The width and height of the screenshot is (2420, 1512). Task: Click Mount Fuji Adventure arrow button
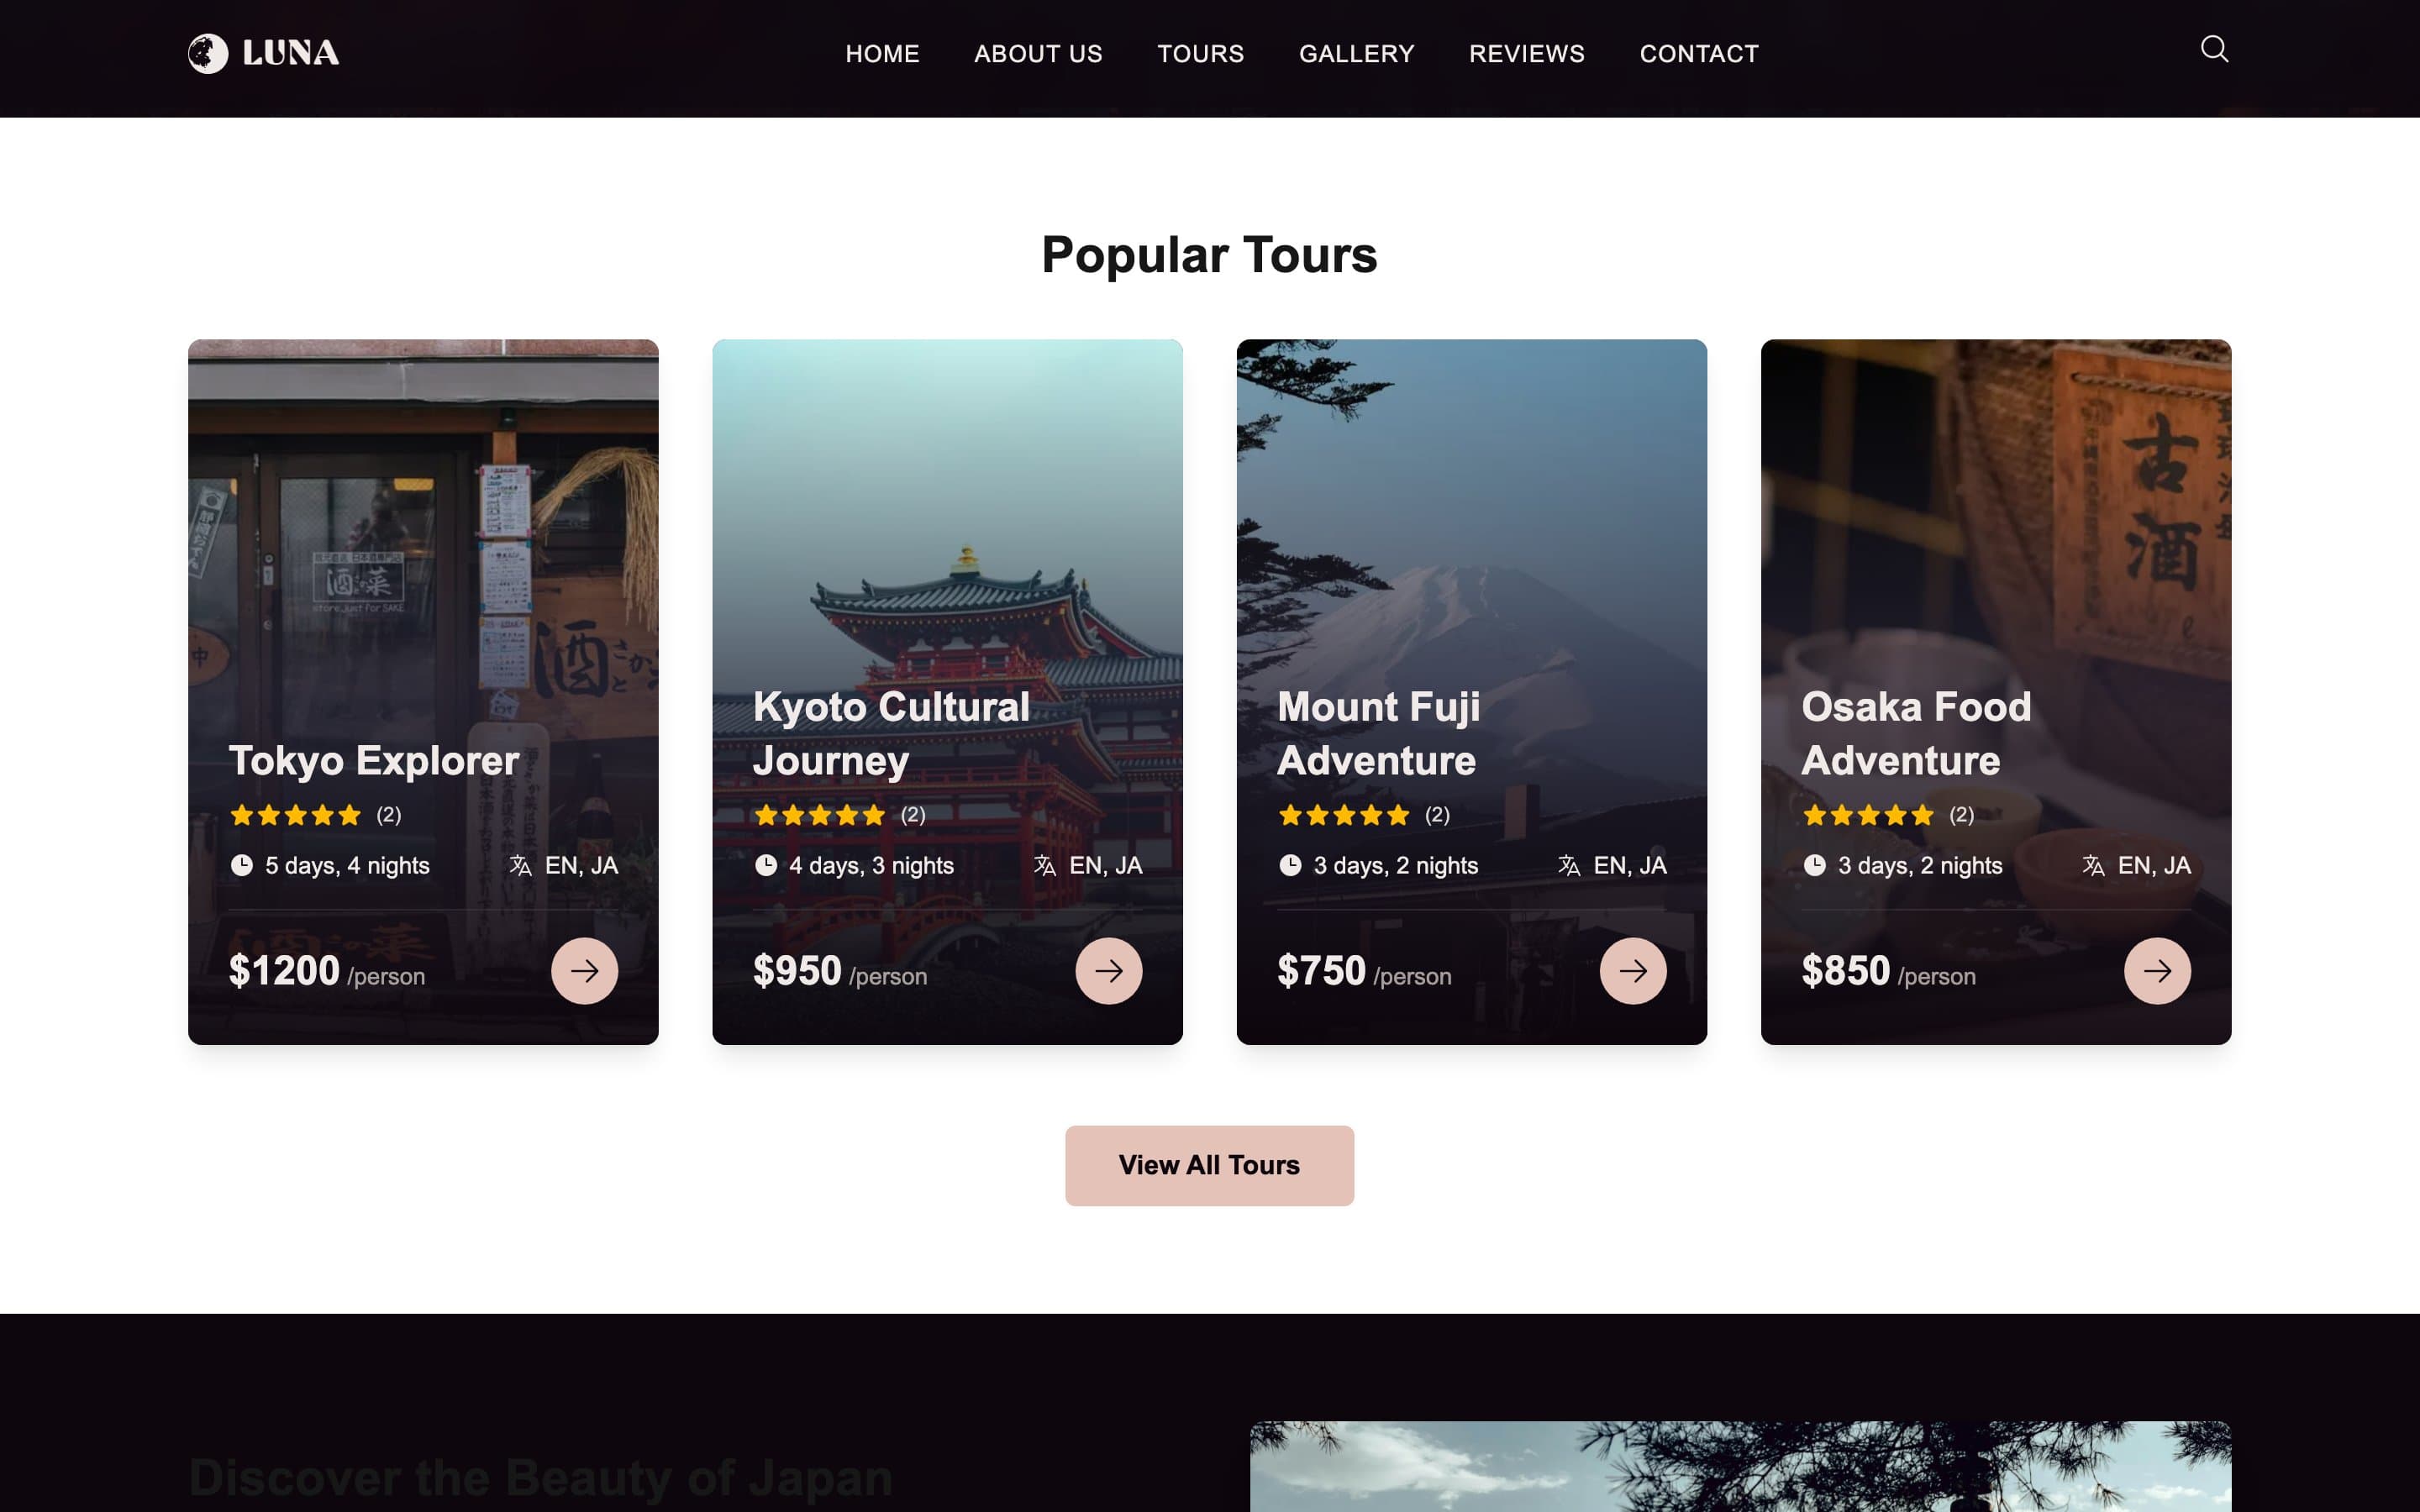(1632, 970)
